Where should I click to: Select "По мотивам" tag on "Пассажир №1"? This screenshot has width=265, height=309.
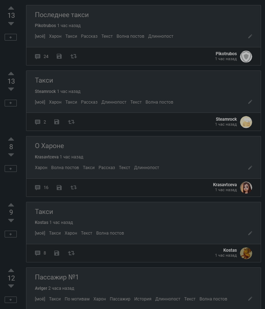click(77, 299)
